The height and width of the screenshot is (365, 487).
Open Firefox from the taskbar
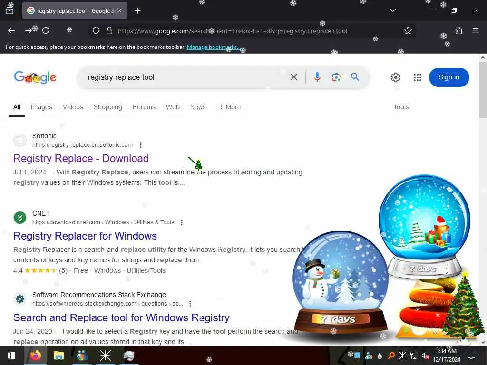(35, 355)
